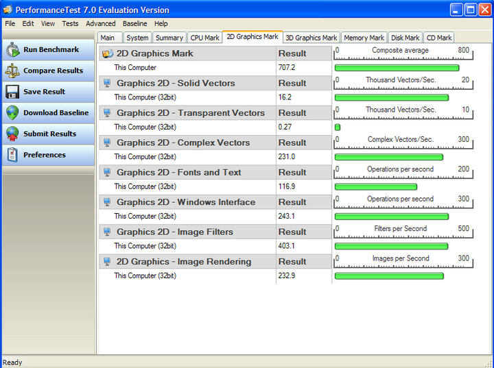Switch to the Summary tab
The image size is (494, 368).
[x=169, y=38]
